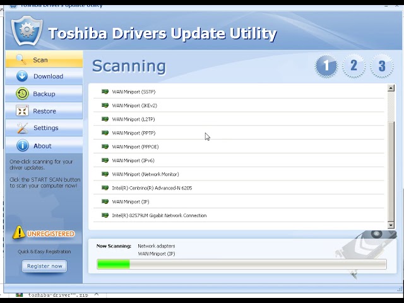
Task: Click the green Backup clock icon
Action: pos(22,93)
